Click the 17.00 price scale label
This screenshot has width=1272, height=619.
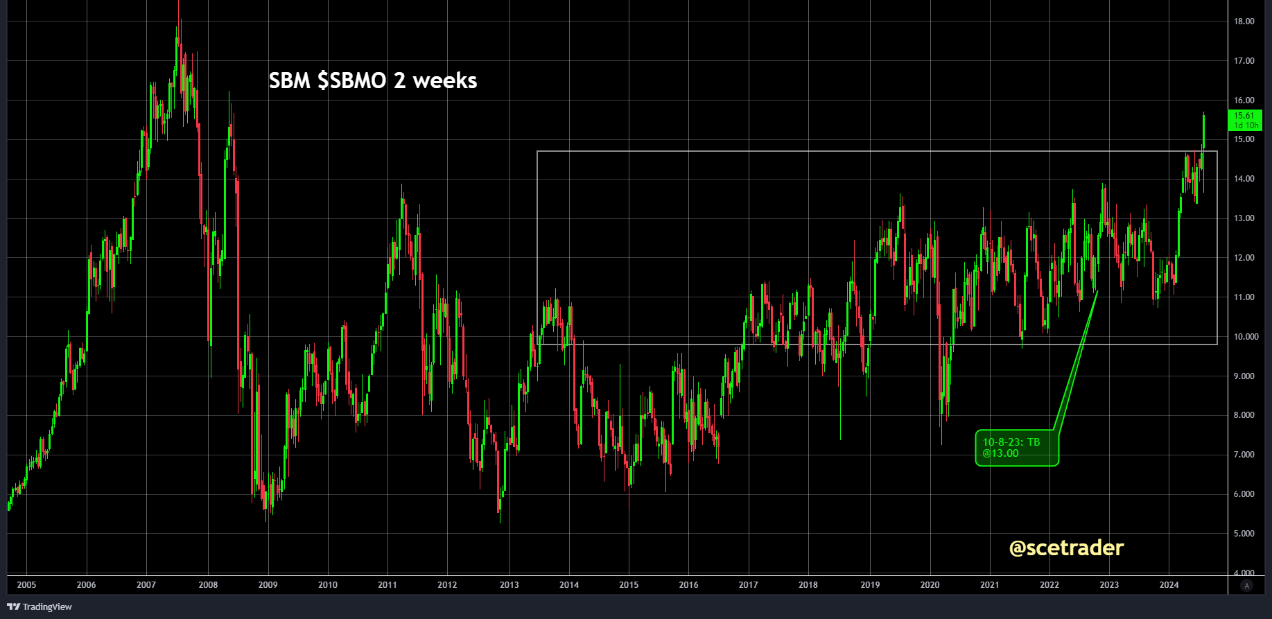[x=1244, y=61]
